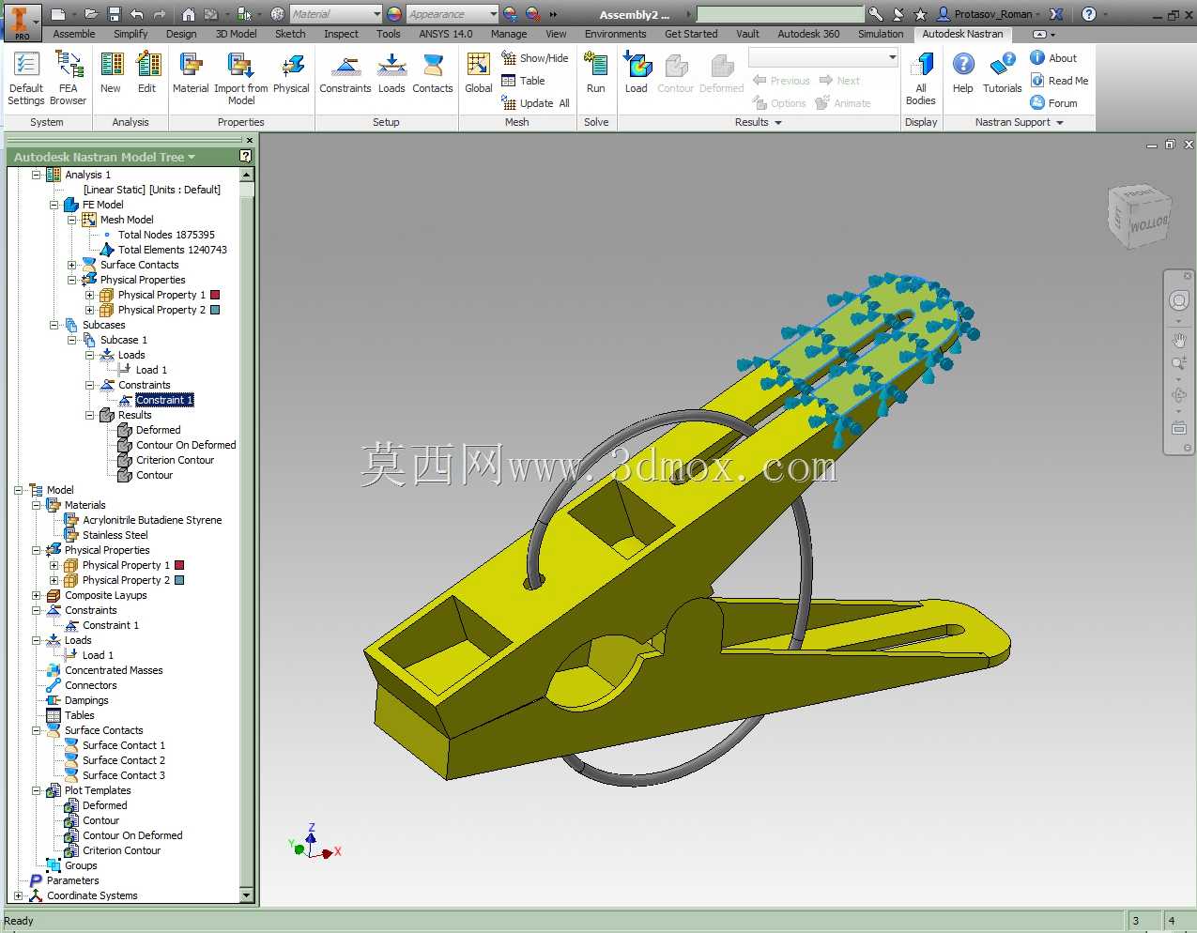Expand the Coordinate Systems node
The height and width of the screenshot is (933, 1197).
point(19,895)
